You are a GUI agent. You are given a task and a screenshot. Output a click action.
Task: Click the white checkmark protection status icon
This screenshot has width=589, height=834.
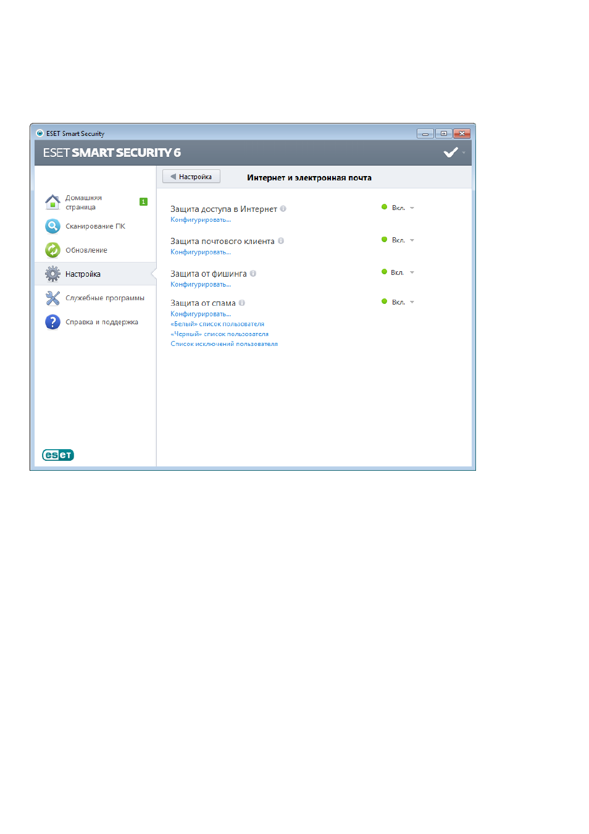coord(451,152)
